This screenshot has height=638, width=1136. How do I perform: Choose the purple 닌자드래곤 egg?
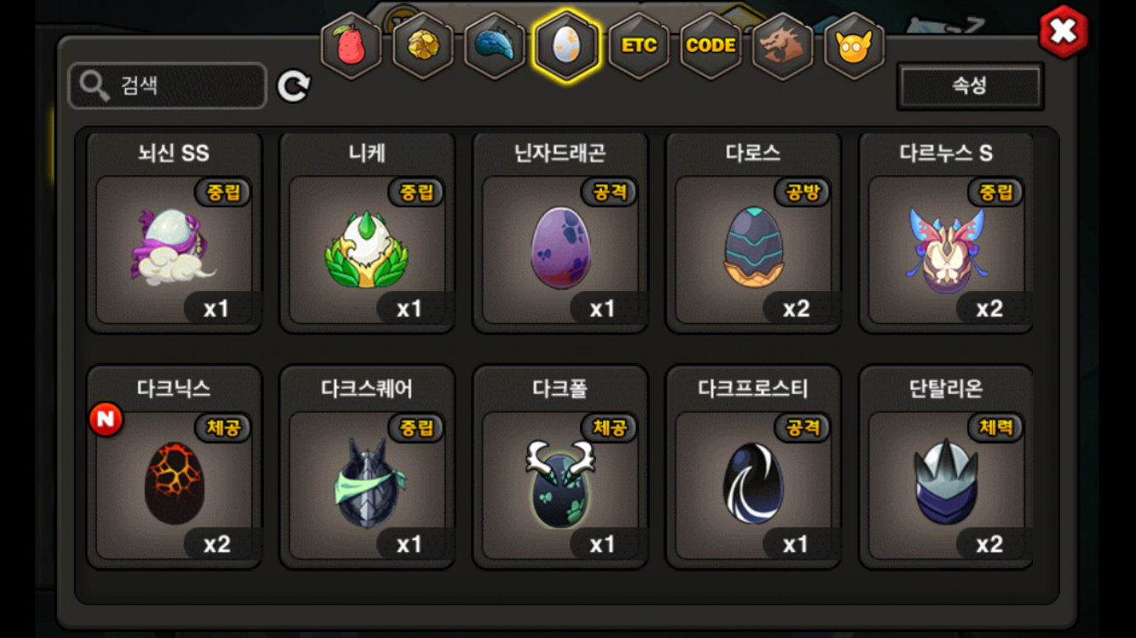560,232
